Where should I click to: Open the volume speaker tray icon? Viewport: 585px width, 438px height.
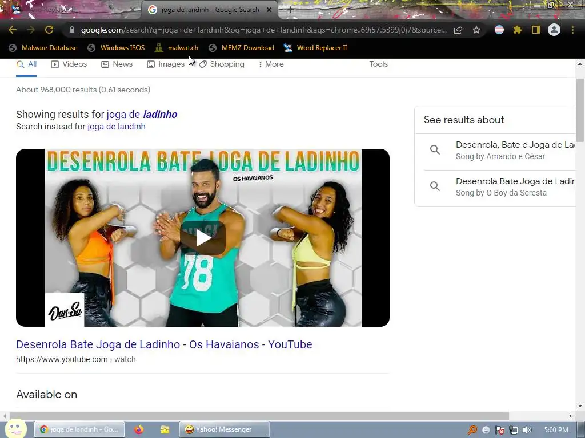tap(527, 430)
